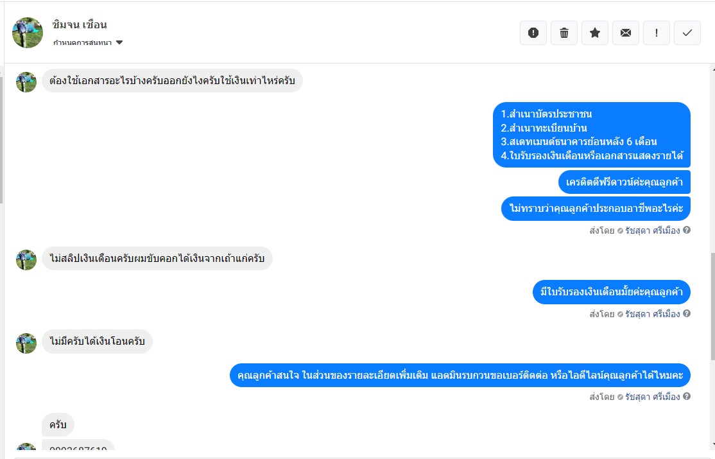Delete conversation with the trash icon

[564, 33]
